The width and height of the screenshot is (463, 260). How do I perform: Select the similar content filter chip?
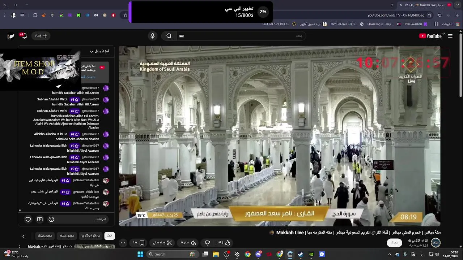[67, 236]
